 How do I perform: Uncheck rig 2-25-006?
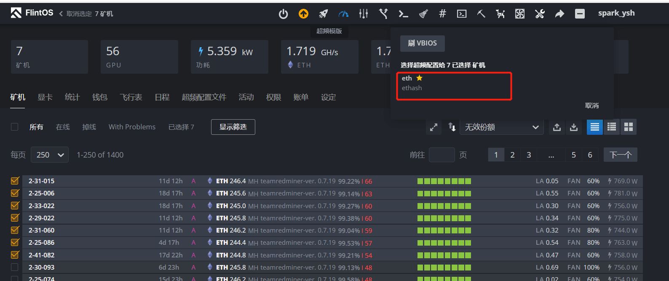coord(15,193)
